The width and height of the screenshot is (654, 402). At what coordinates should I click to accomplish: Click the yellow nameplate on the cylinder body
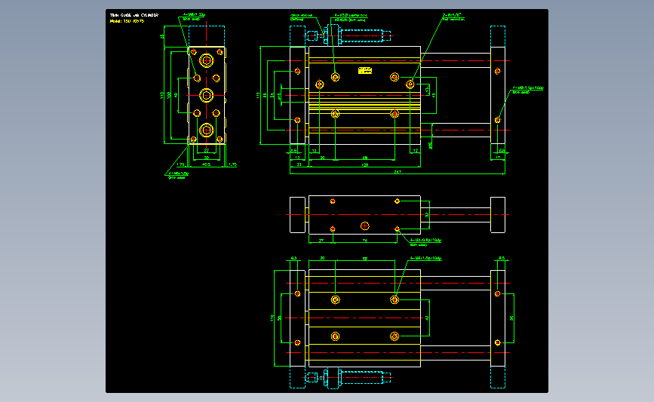tap(365, 70)
